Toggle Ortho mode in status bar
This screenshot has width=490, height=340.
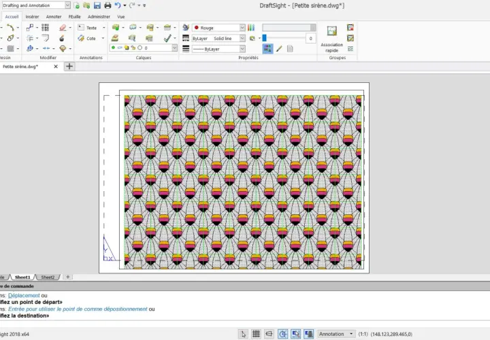269,334
